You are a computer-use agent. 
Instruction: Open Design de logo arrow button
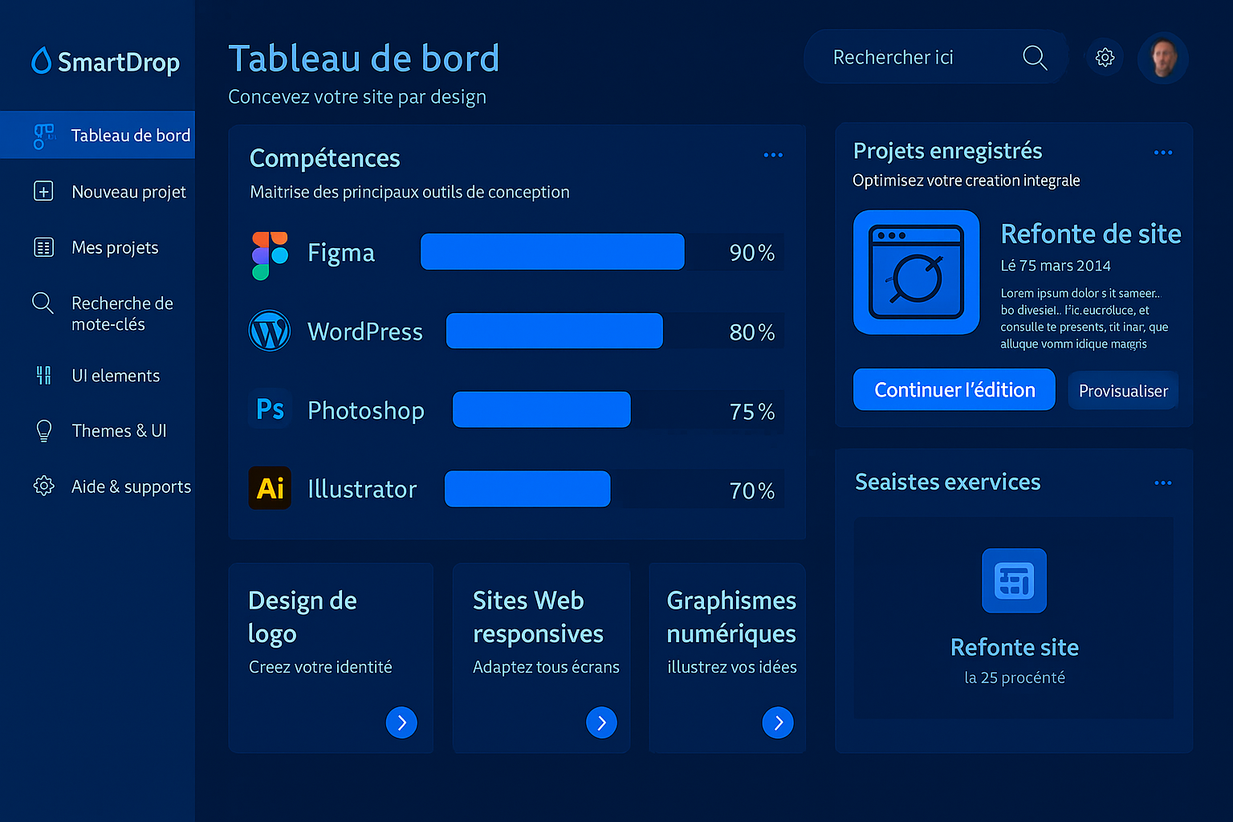pos(401,722)
